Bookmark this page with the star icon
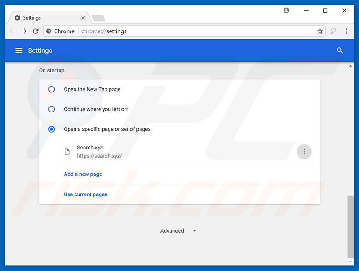This screenshot has width=359, height=271. [320, 31]
